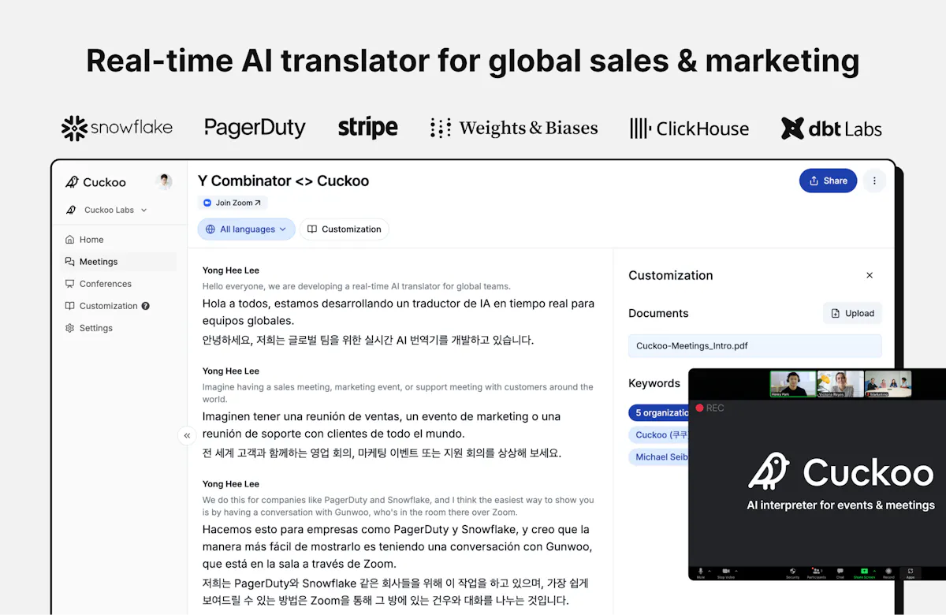946x615 pixels.
Task: Click Upload in the Documents section
Action: click(x=852, y=313)
